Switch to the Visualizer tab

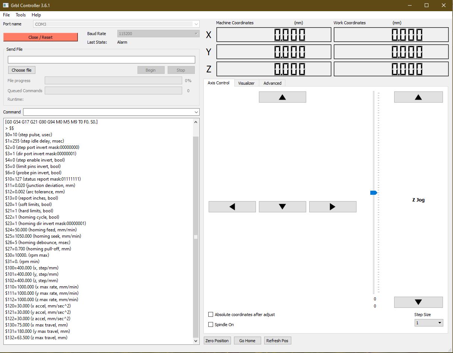246,83
